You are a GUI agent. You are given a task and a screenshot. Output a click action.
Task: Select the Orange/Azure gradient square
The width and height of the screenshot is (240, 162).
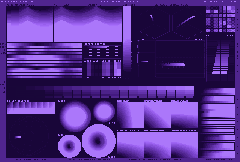(157, 115)
